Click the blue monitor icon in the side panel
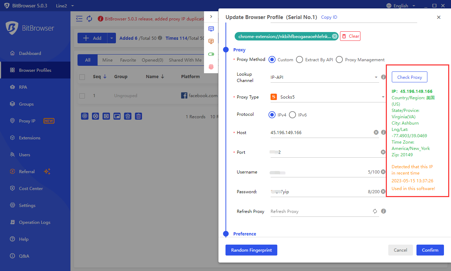This screenshot has width=451, height=271. [x=211, y=29]
